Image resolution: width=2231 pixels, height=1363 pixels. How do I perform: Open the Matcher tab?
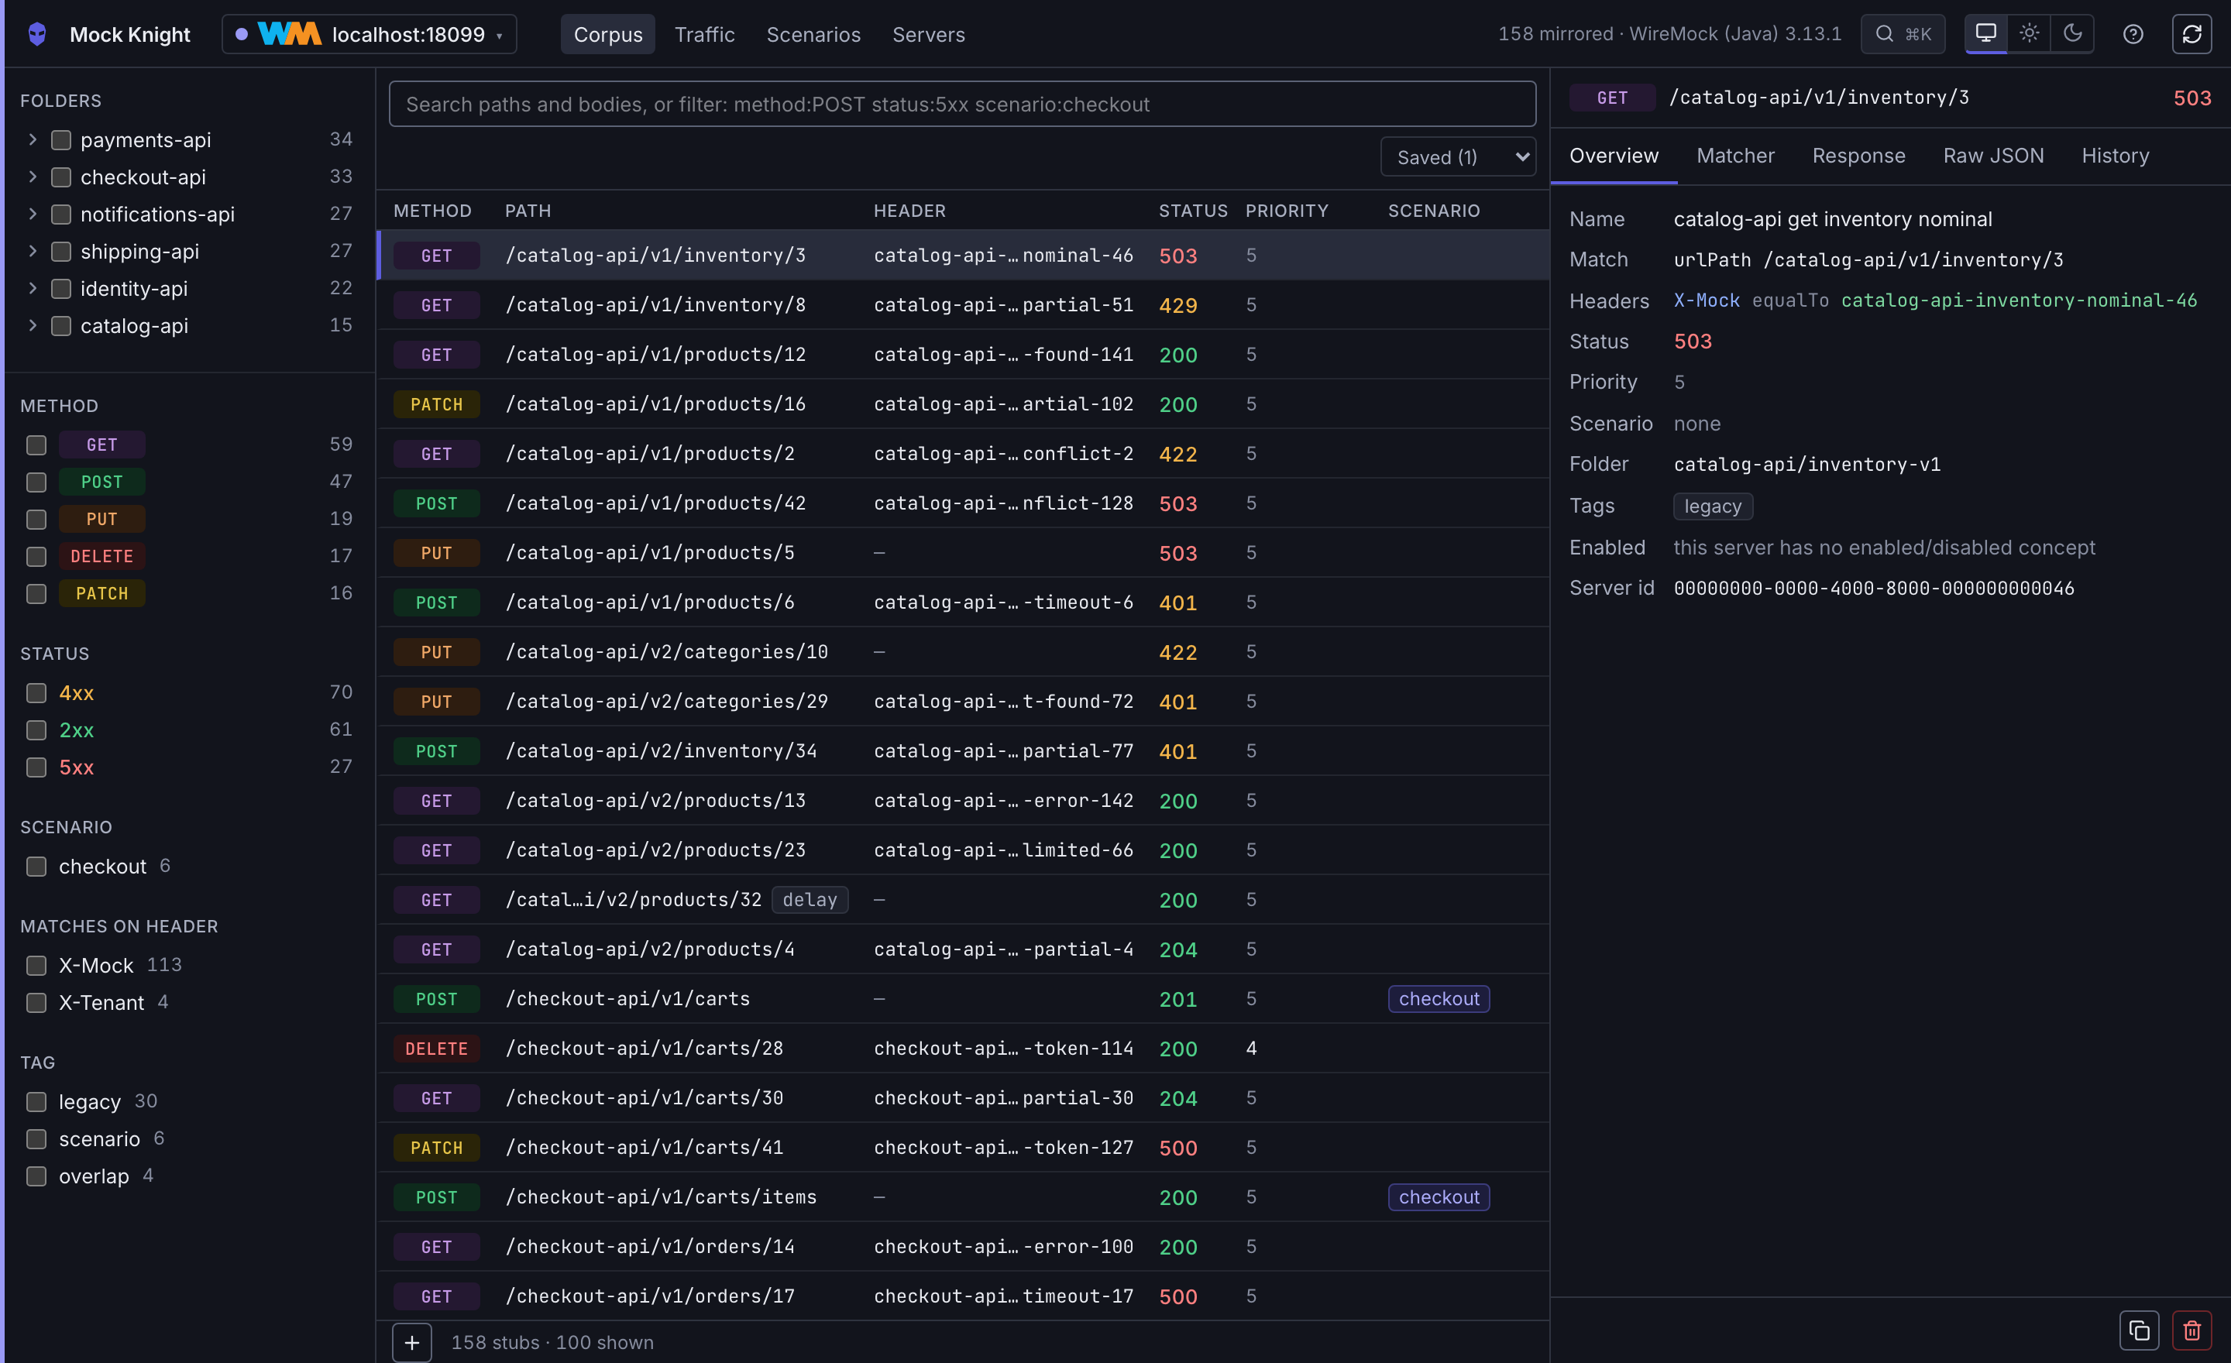tap(1734, 156)
